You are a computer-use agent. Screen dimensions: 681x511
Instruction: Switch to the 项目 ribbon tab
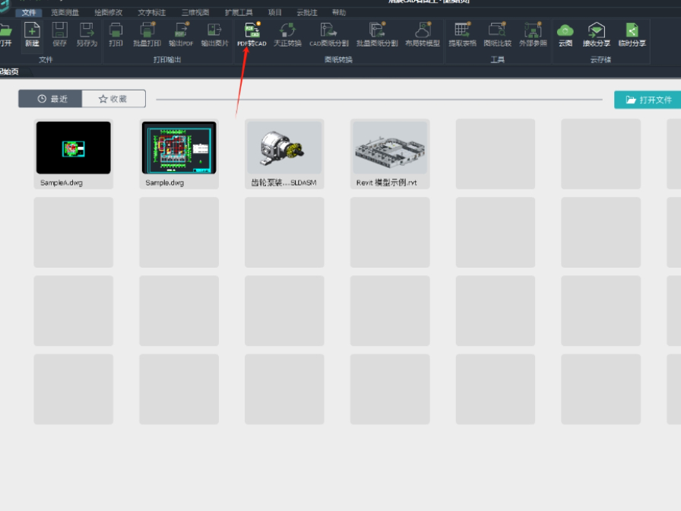[x=275, y=13]
